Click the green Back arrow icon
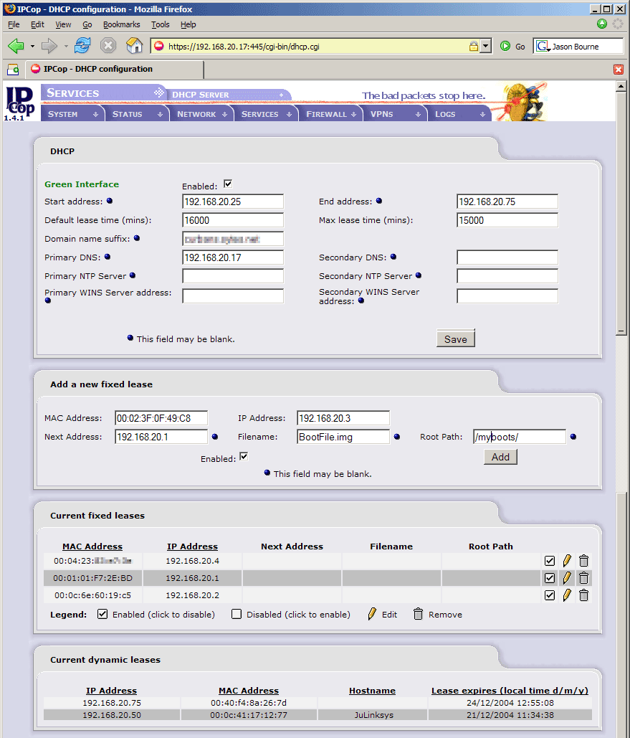 point(16,46)
